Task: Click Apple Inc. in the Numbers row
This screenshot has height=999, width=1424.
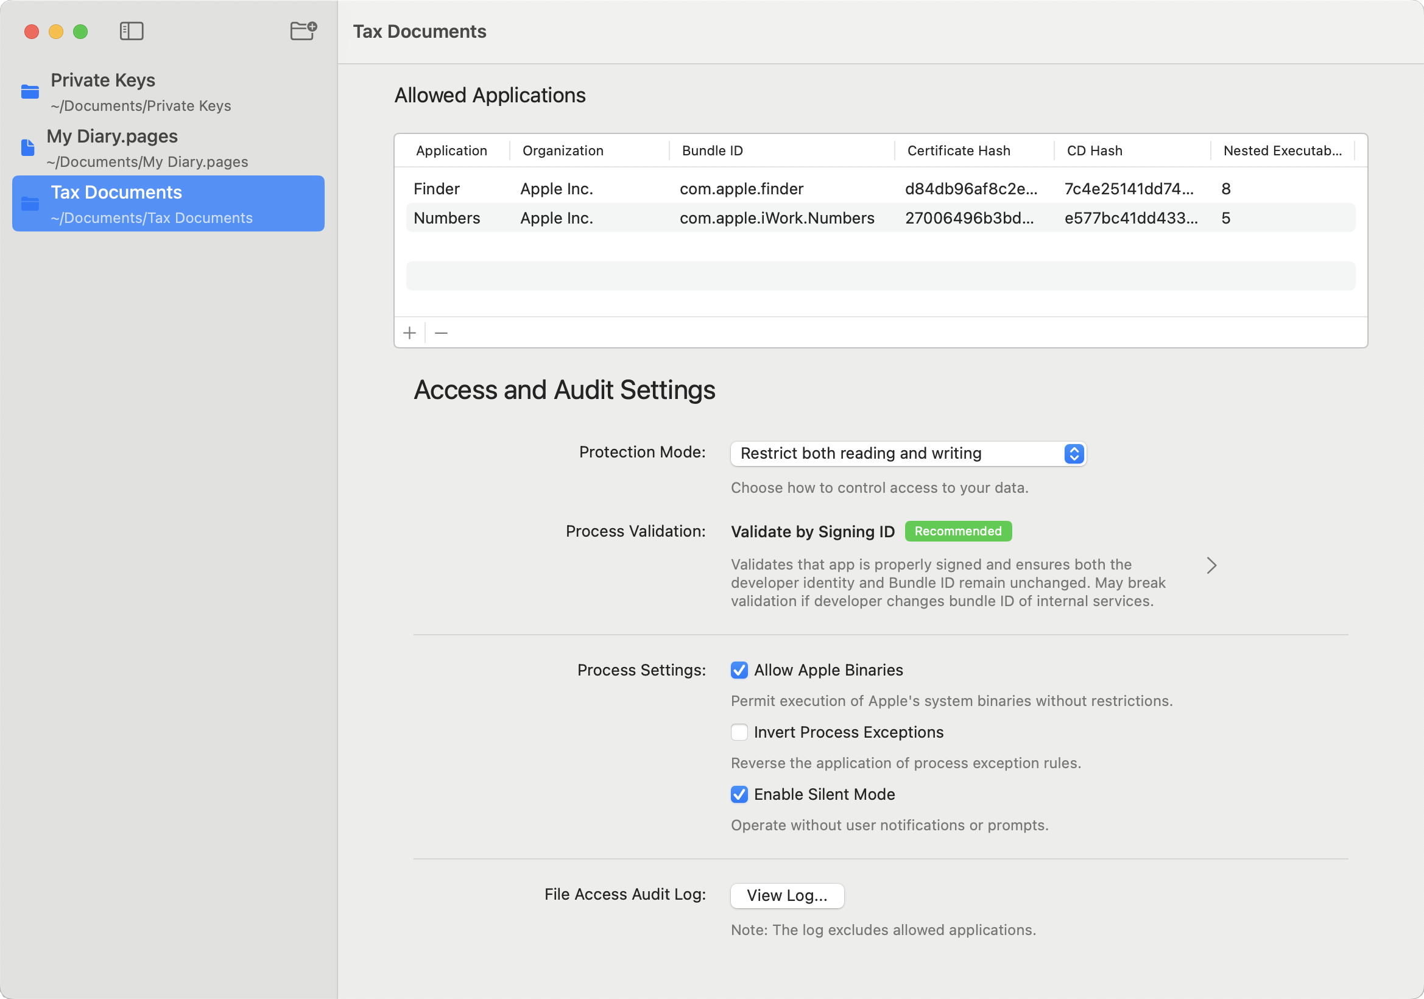Action: (x=556, y=217)
